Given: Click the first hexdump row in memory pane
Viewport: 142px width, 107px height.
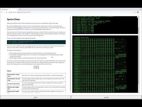Looking at the screenshot, I should click(100, 39).
